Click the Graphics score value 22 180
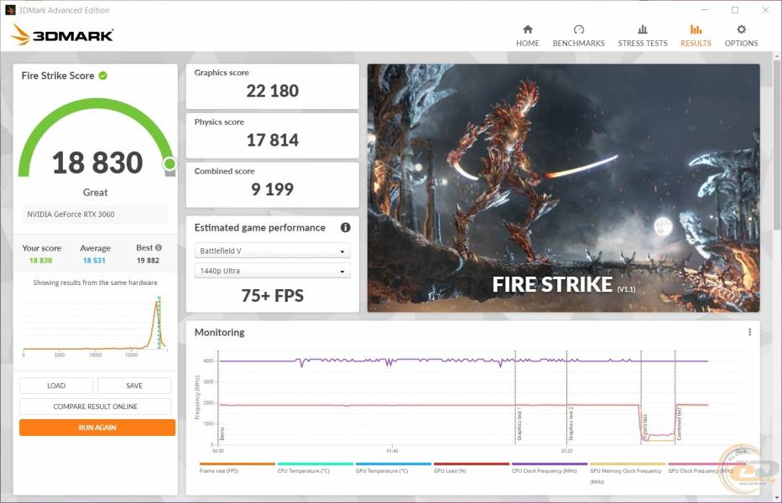782x503 pixels. 273,91
